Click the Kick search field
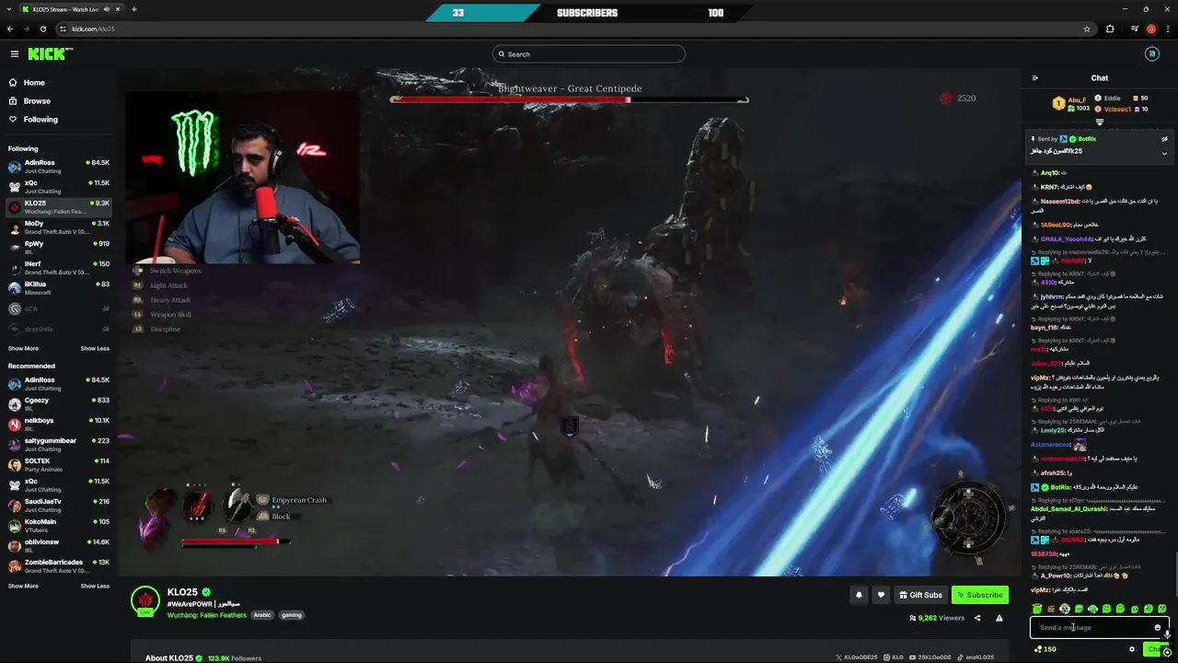 click(589, 54)
